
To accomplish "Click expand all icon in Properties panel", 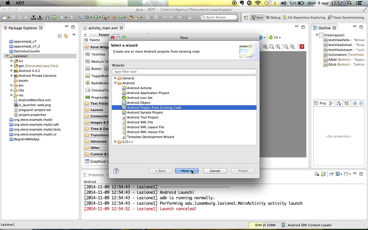I will [355, 103].
